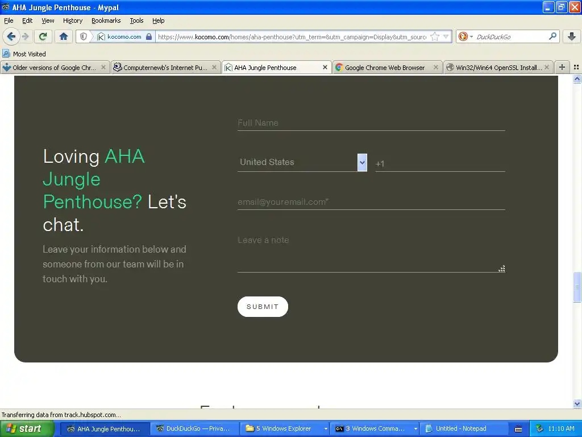
Task: Open the Tools menu
Action: [136, 20]
